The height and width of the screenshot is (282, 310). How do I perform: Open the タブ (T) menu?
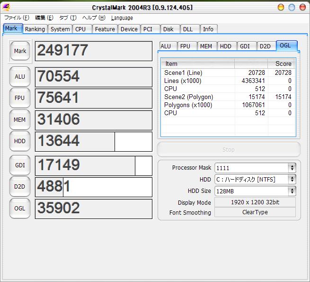[x=68, y=18]
